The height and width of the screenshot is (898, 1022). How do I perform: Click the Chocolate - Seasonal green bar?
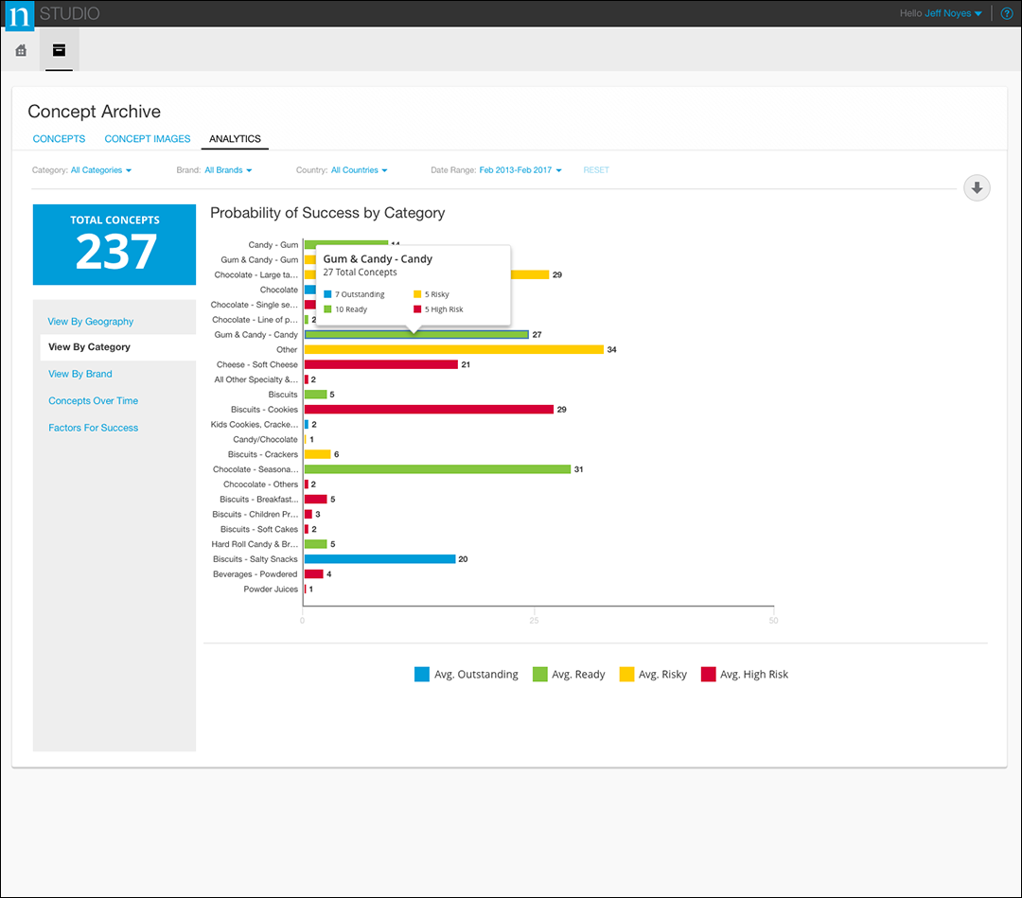[437, 469]
